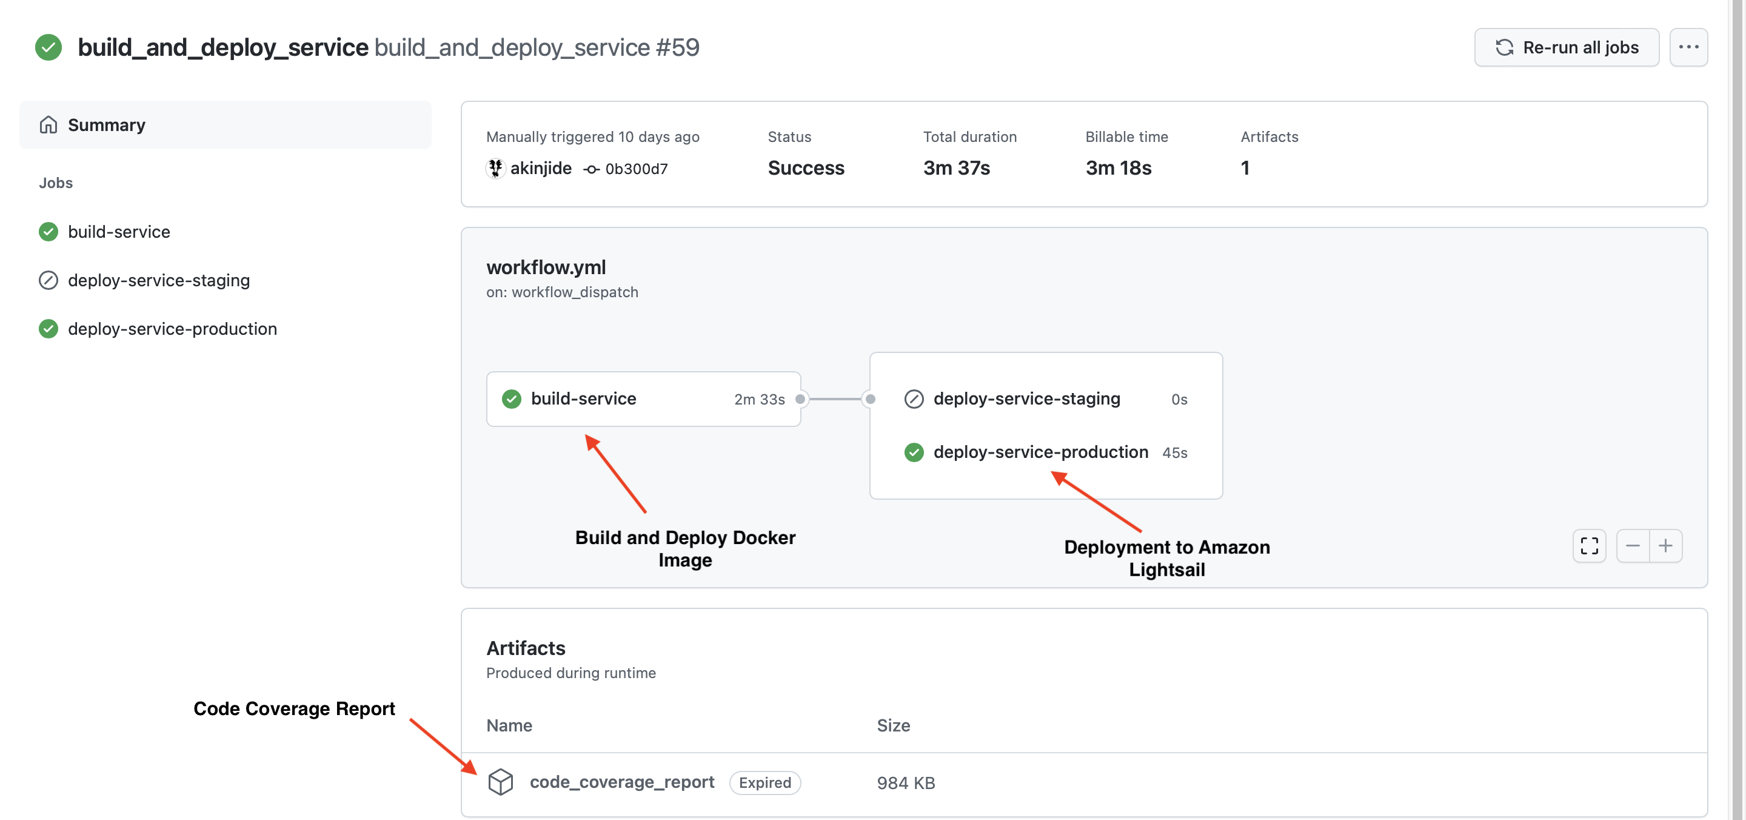Click the Jobs section label in sidebar

pos(56,183)
